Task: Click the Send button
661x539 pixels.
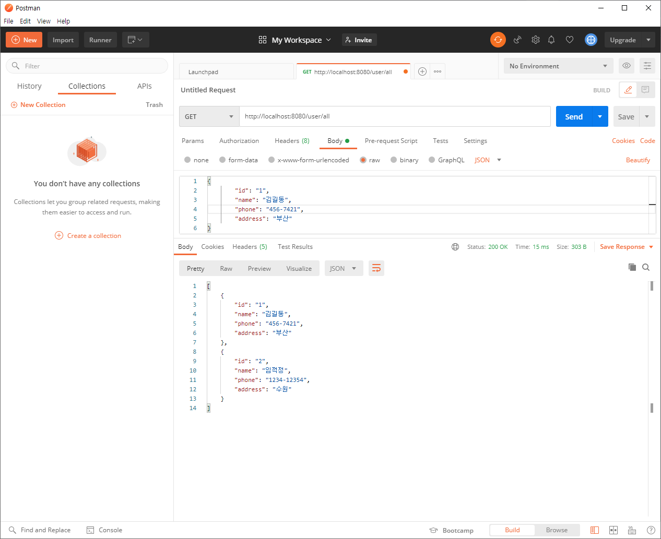Action: 574,116
